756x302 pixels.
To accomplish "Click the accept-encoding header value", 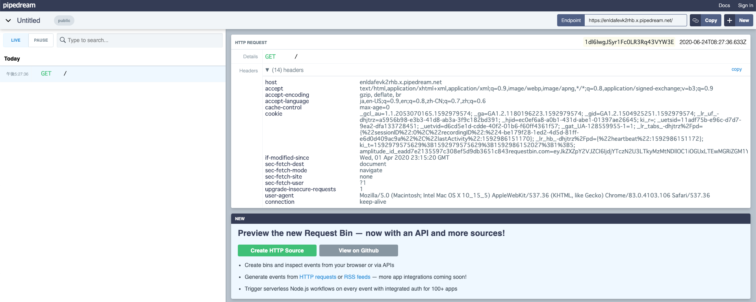I will pyautogui.click(x=380, y=95).
